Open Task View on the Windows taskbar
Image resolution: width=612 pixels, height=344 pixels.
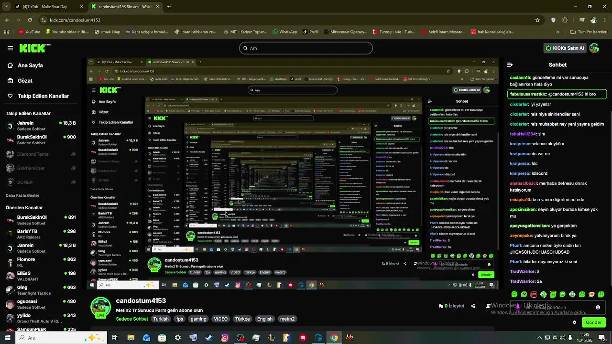pyautogui.click(x=115, y=338)
